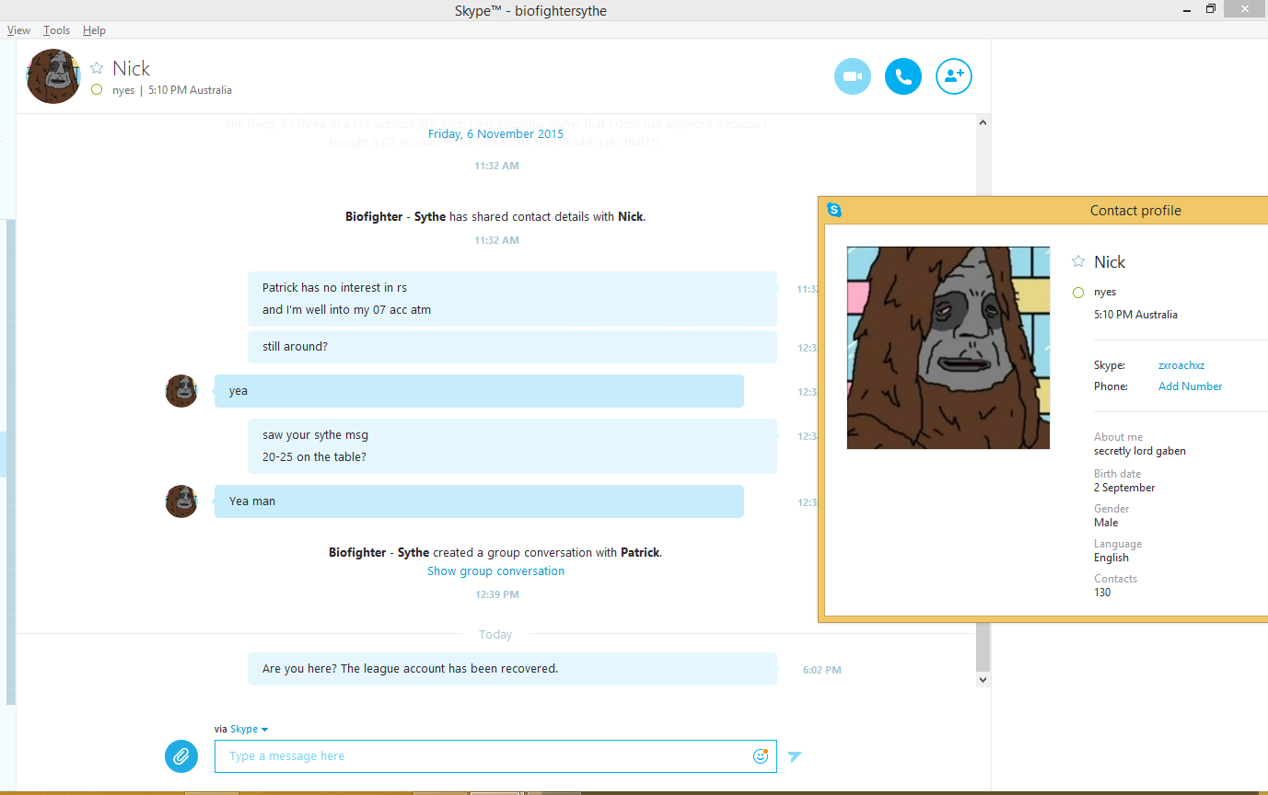The image size is (1268, 795).
Task: Click the chat scrollbar down arrow
Action: click(x=983, y=679)
